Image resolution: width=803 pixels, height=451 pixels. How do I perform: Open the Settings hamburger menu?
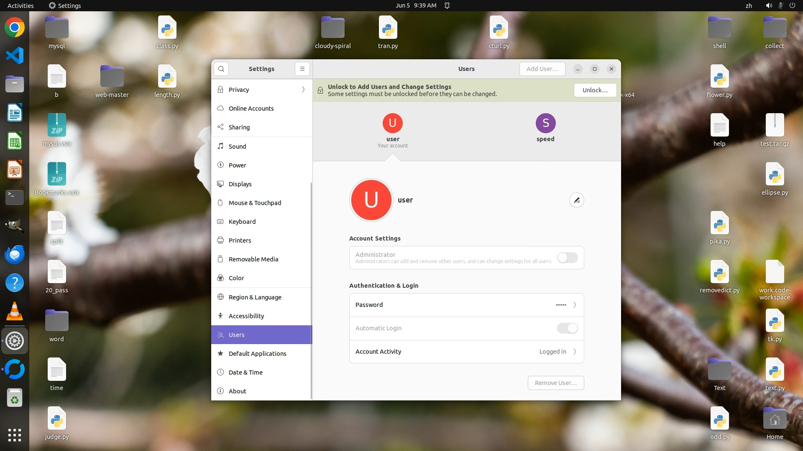click(x=302, y=69)
